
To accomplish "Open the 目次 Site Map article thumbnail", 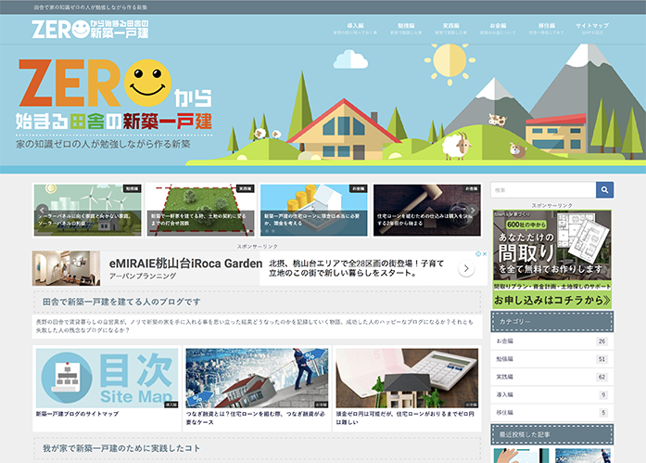I will (108, 378).
